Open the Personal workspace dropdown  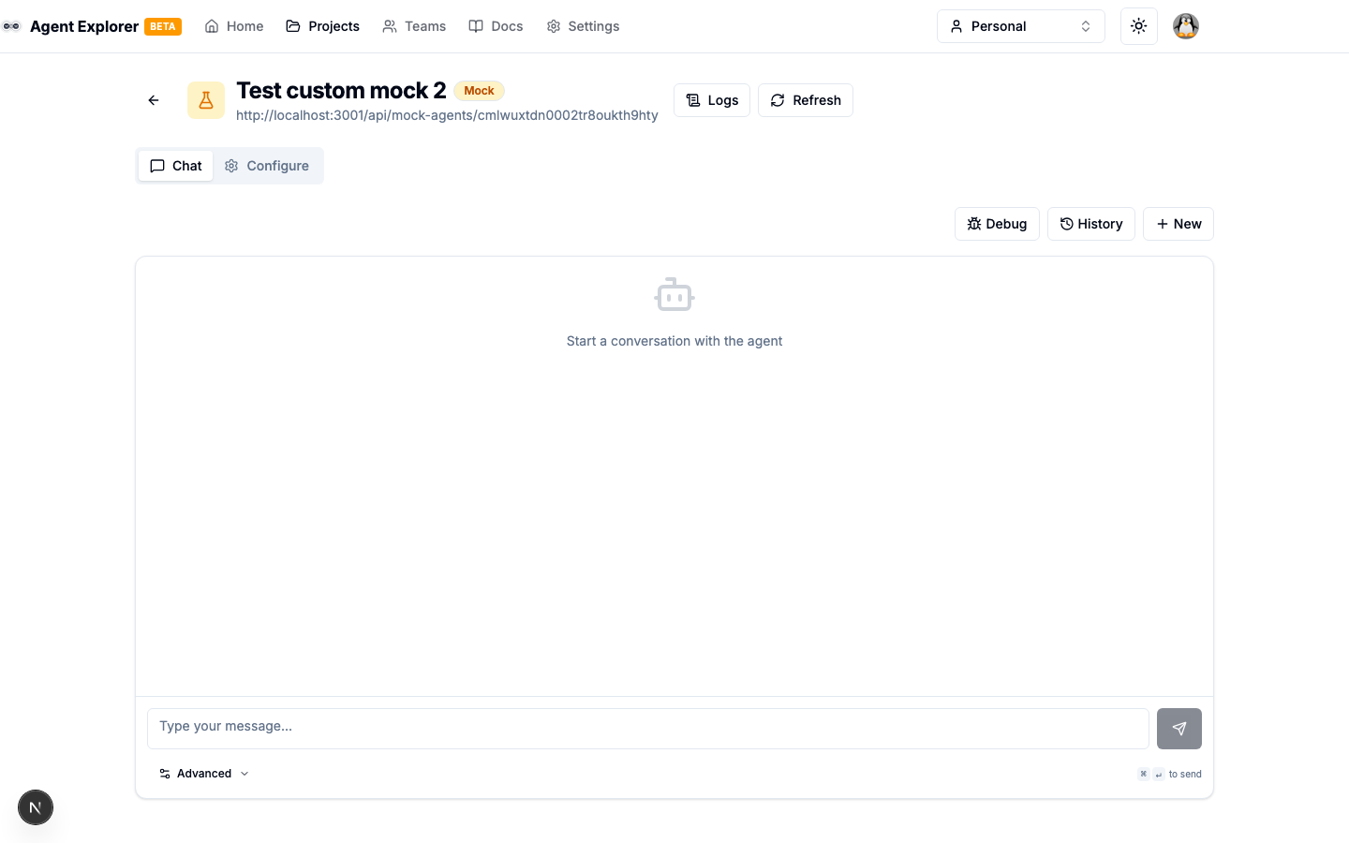pyautogui.click(x=1020, y=26)
